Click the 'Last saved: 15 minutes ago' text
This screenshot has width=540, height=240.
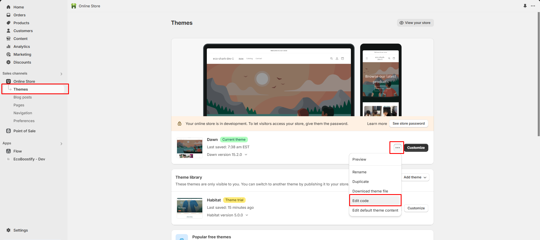coord(230,207)
